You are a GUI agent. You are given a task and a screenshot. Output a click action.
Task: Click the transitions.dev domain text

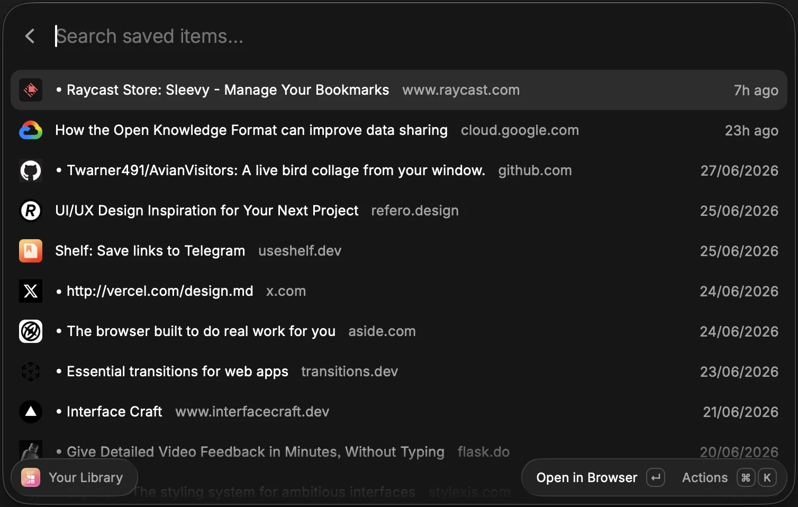coord(350,372)
